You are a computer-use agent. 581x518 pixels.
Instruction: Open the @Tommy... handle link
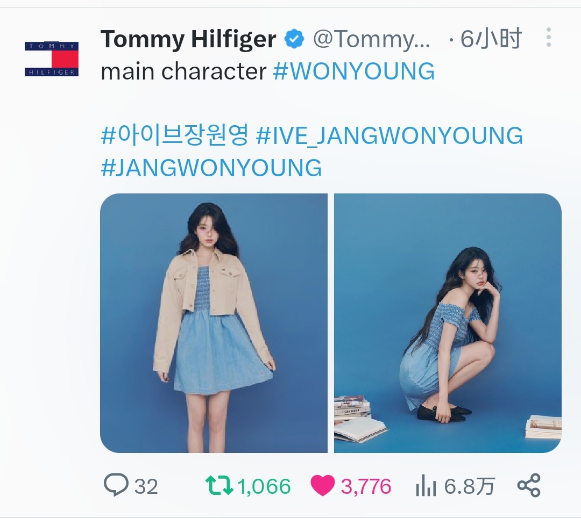[x=372, y=39]
